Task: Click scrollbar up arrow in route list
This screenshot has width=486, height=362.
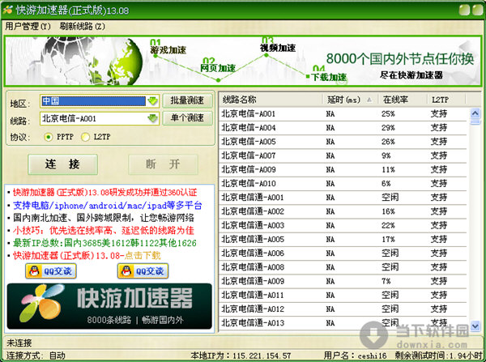Action: point(475,113)
